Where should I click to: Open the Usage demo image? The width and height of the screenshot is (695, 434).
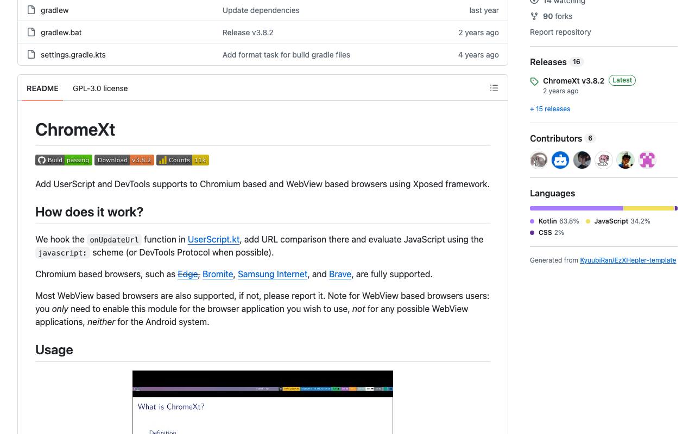pos(263,402)
